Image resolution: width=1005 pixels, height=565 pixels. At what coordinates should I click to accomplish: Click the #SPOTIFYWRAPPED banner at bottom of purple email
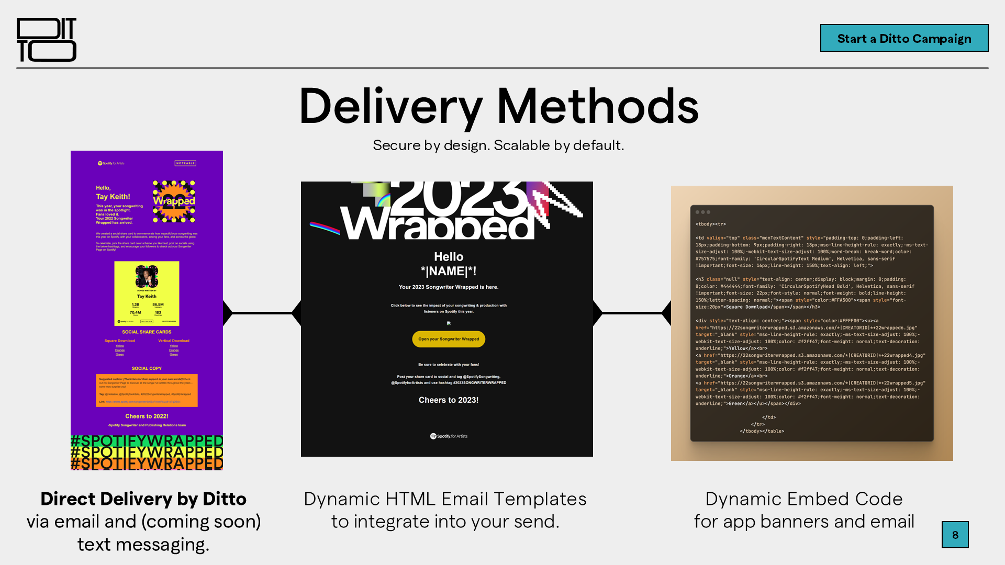pos(147,453)
